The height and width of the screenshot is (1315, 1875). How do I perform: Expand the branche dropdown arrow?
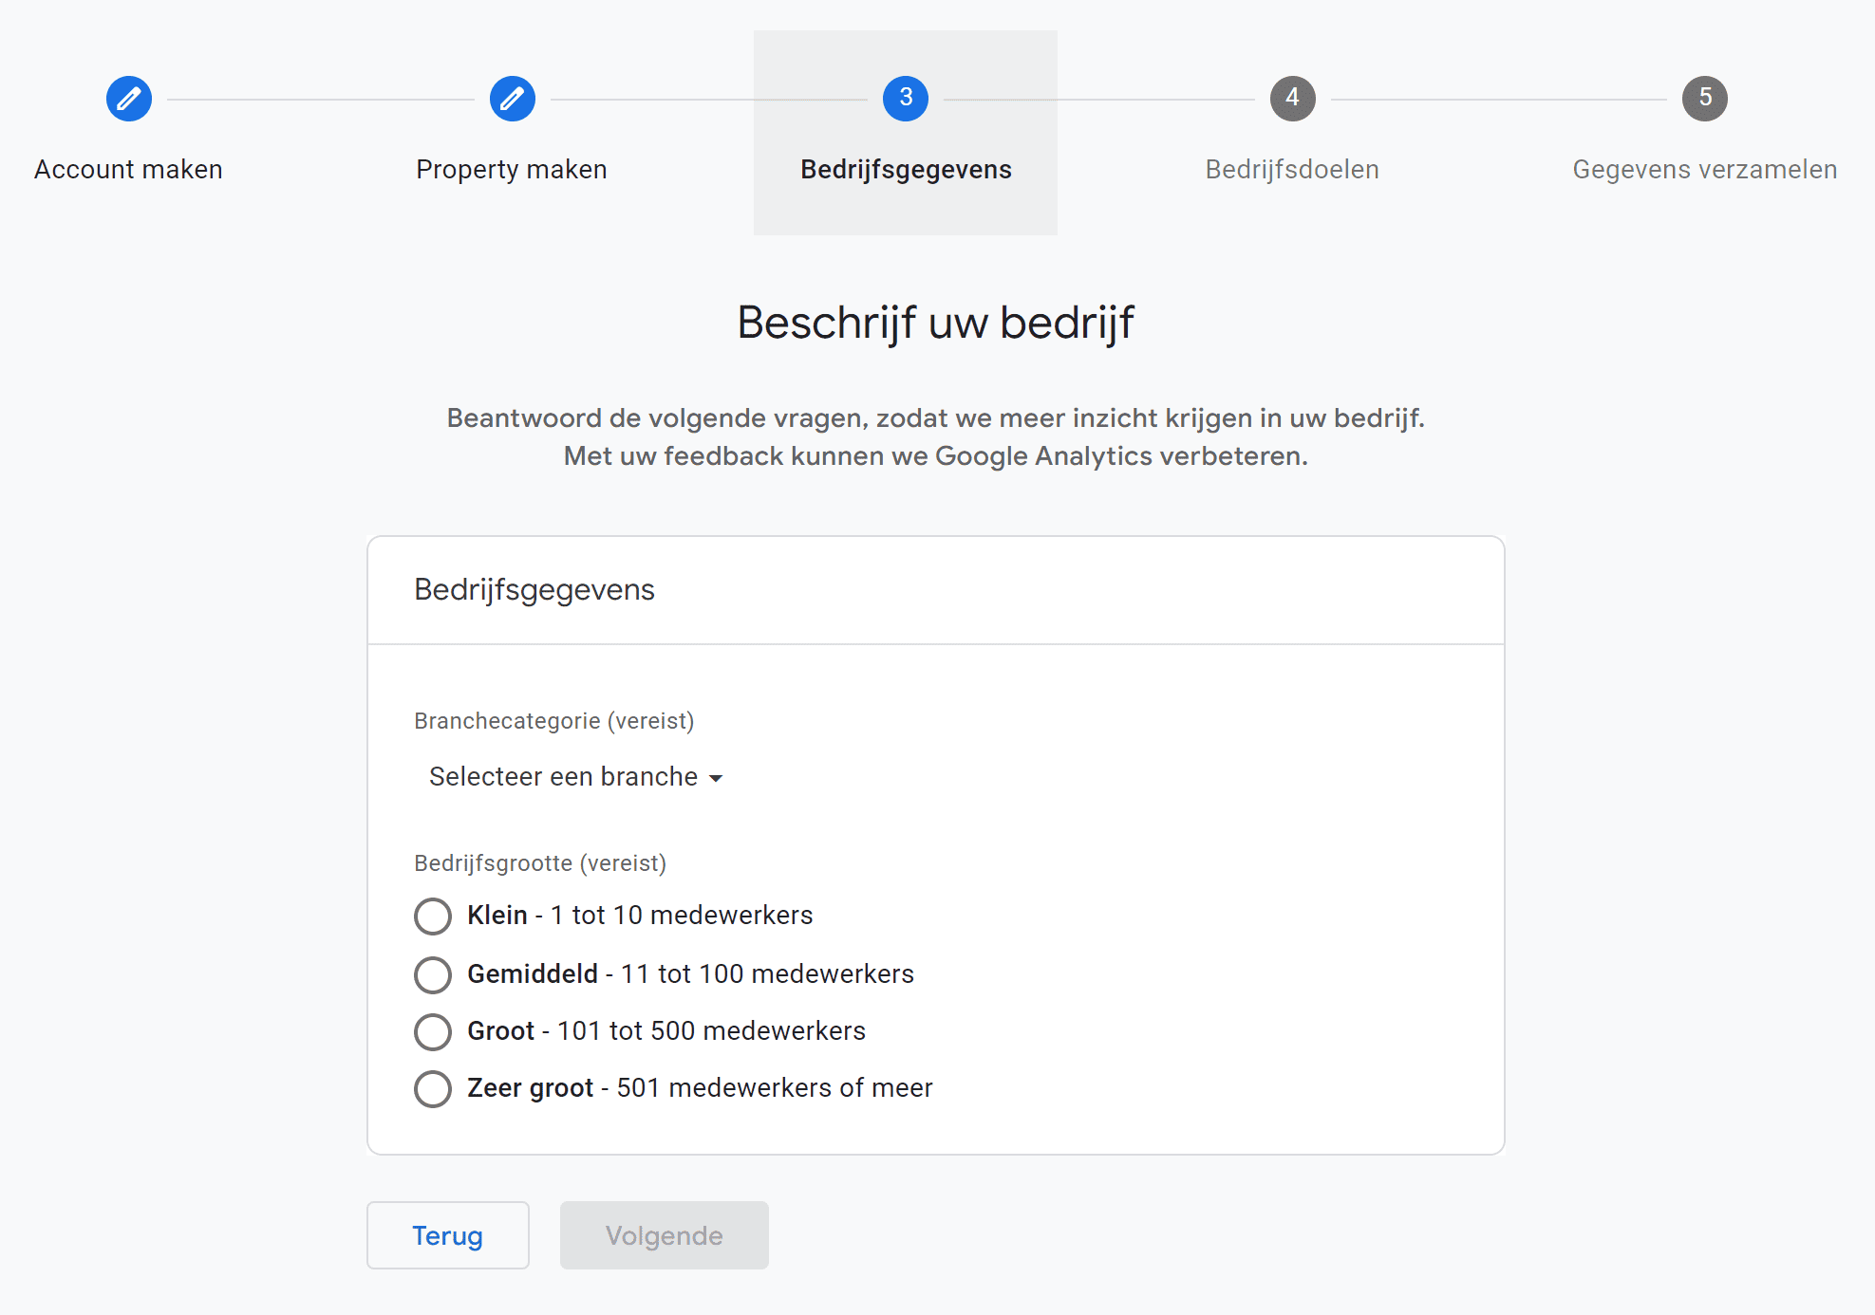click(x=717, y=776)
